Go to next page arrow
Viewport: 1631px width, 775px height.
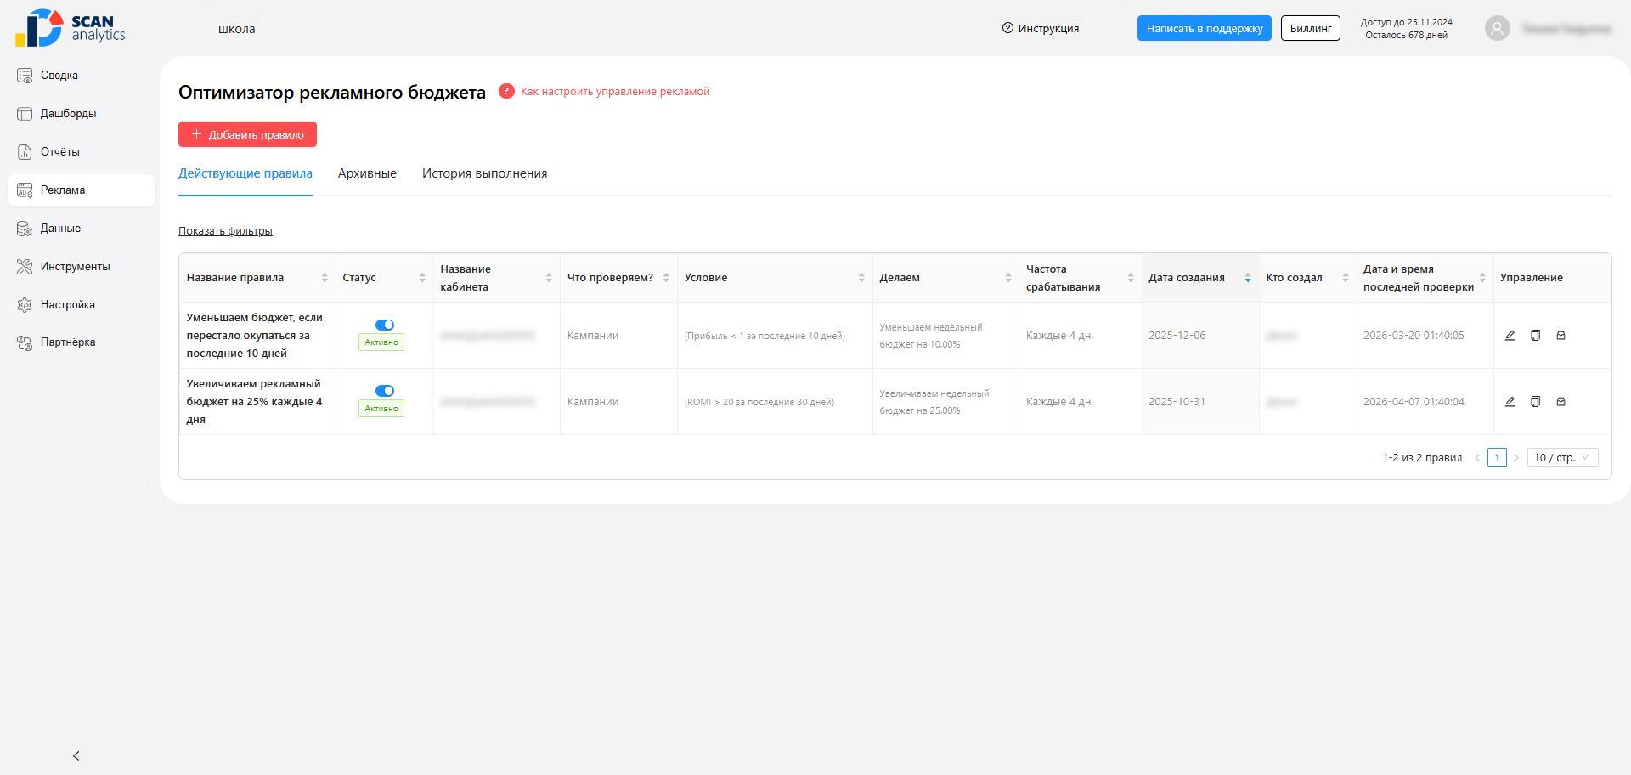[1516, 458]
